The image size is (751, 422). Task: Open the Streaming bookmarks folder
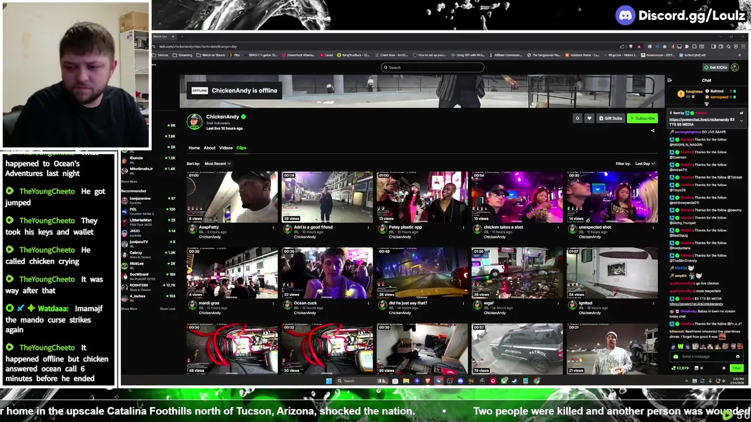(182, 55)
